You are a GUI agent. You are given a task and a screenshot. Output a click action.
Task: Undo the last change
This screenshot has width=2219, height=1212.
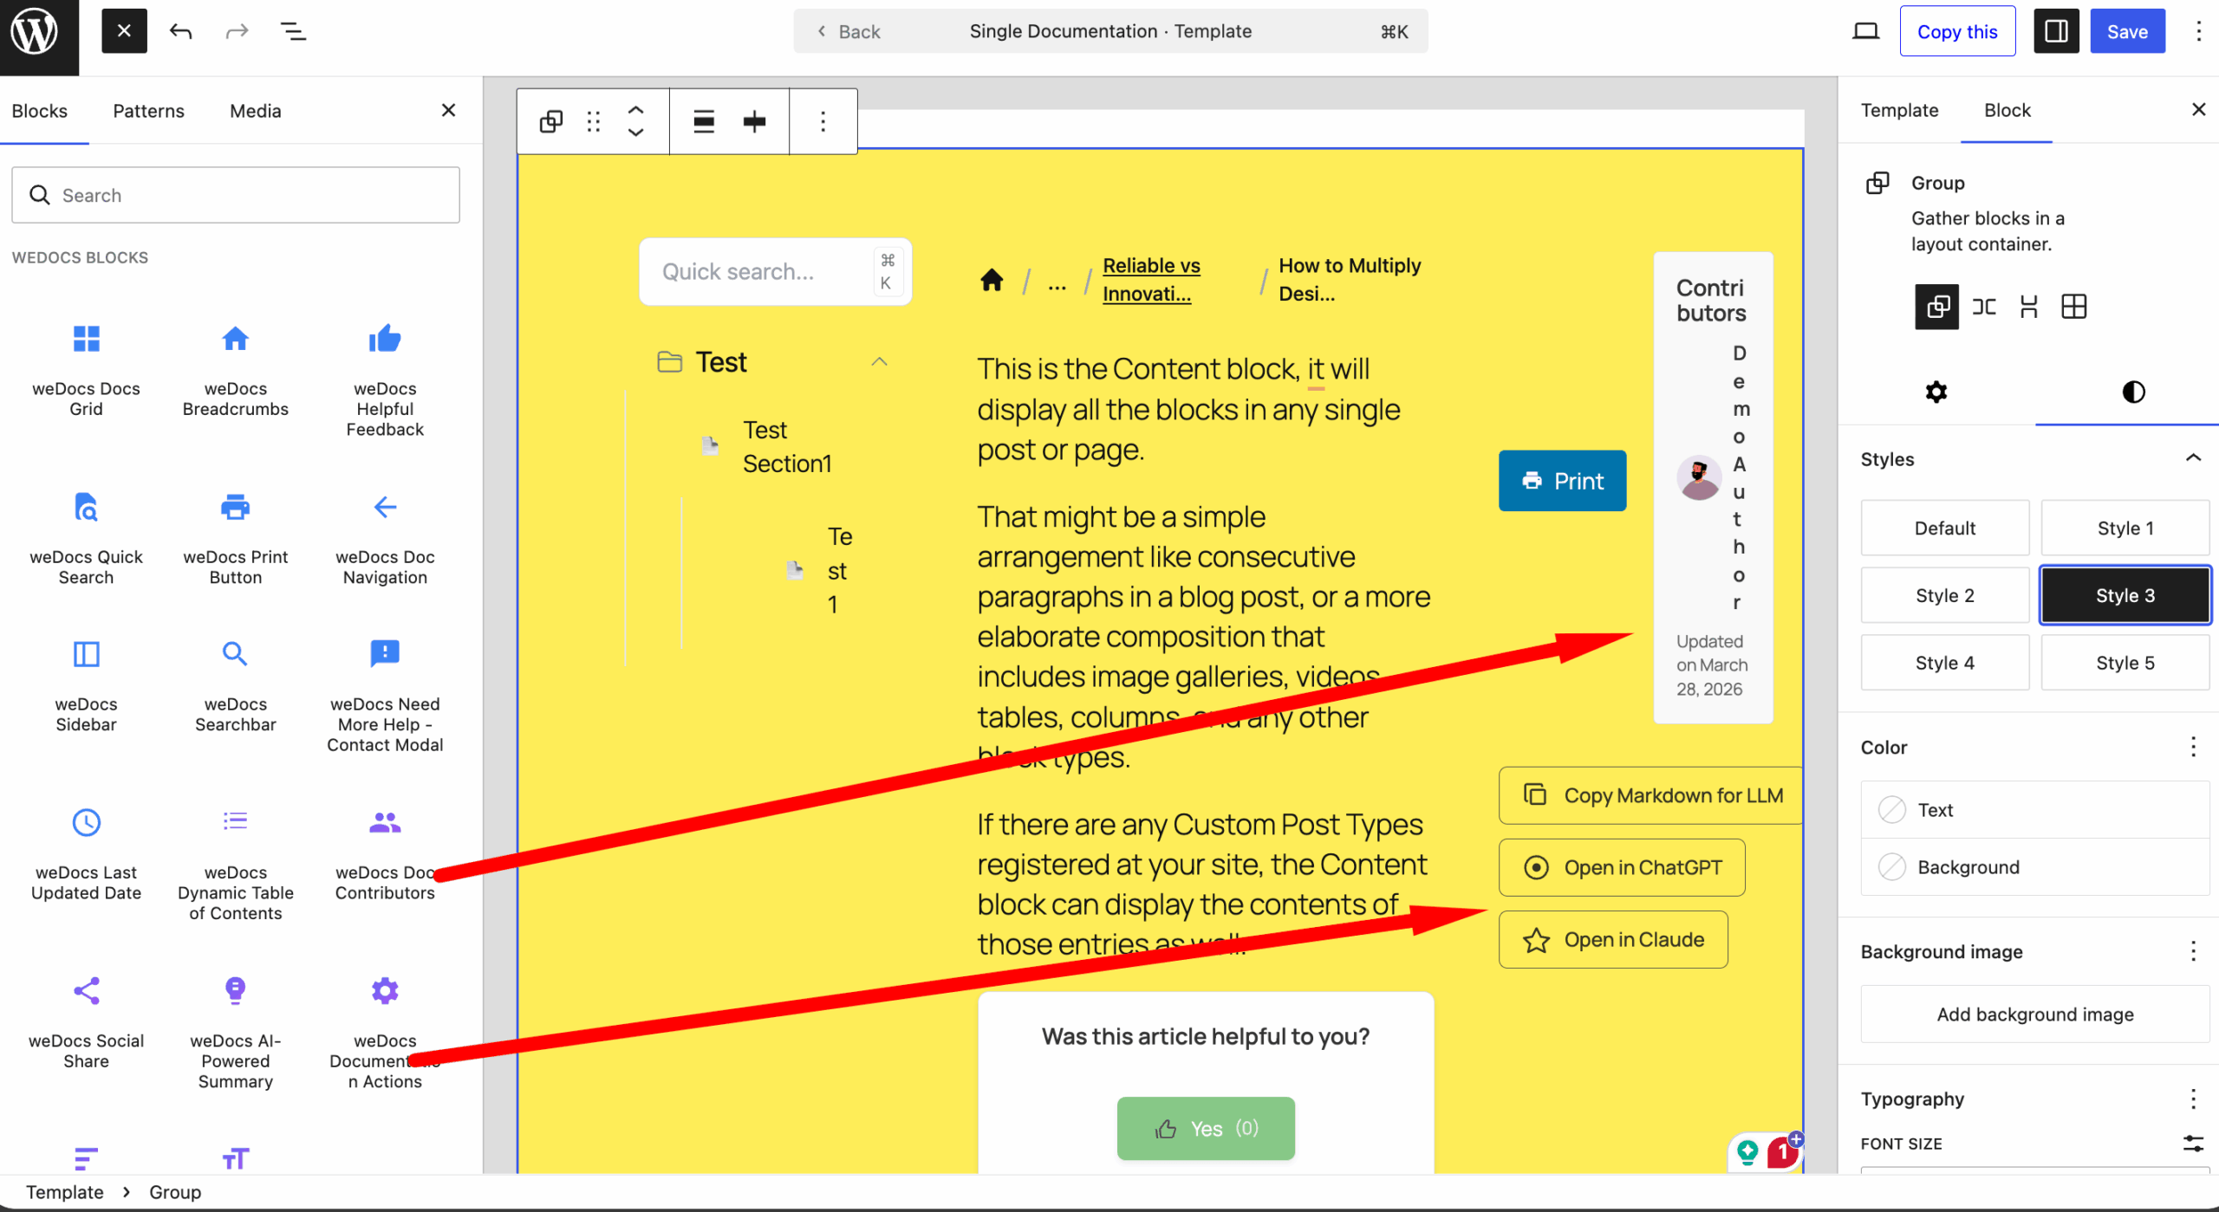tap(180, 32)
